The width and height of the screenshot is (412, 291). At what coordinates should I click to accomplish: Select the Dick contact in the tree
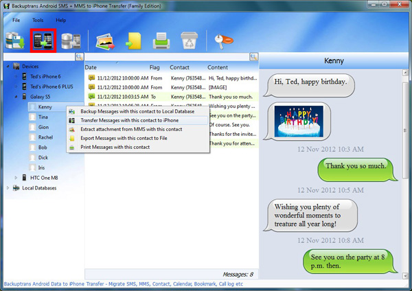(x=43, y=158)
